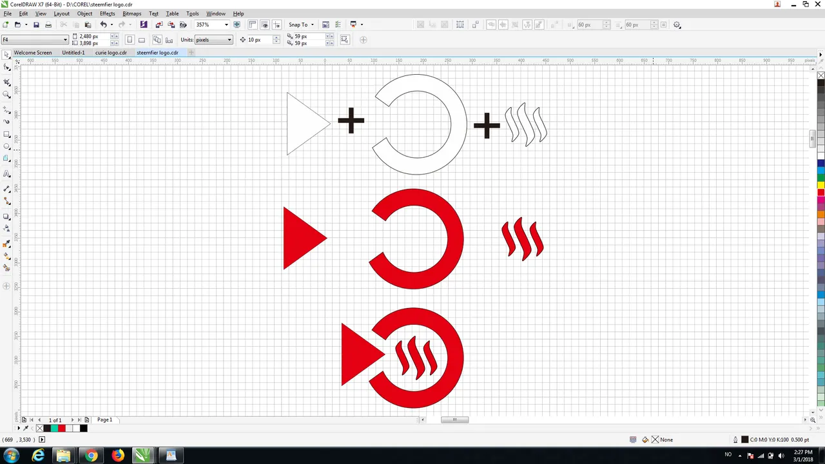
Task: Open the page size F4 dropdown
Action: pos(65,40)
